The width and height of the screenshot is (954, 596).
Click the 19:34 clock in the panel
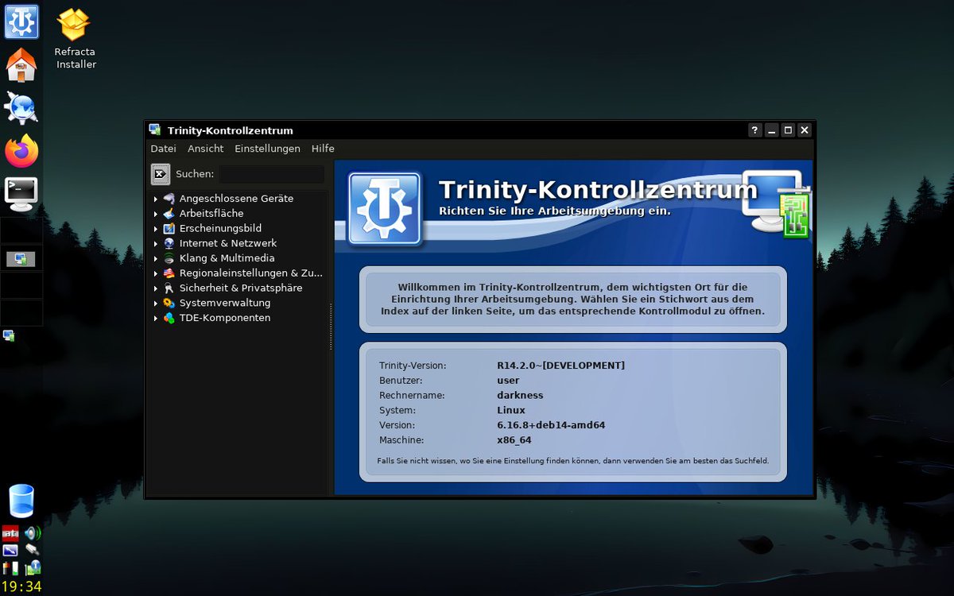point(21,587)
